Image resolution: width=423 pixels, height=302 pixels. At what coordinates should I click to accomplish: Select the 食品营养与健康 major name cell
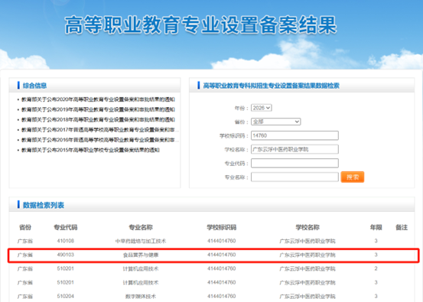coord(141,255)
